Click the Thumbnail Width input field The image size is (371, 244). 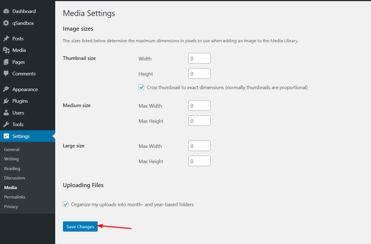[199, 59]
